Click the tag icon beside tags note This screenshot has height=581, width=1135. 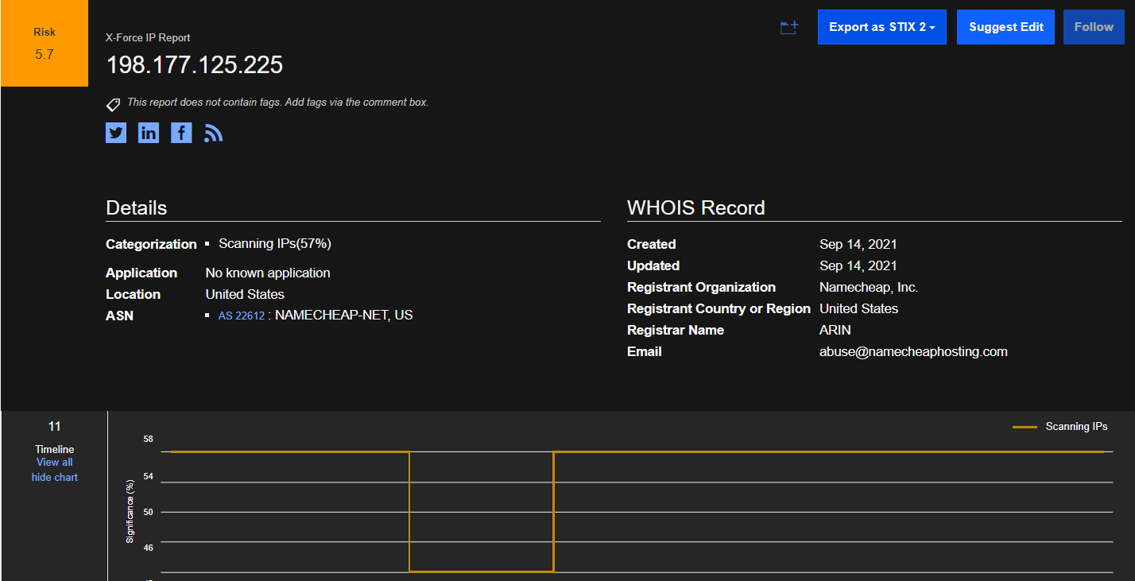point(113,104)
